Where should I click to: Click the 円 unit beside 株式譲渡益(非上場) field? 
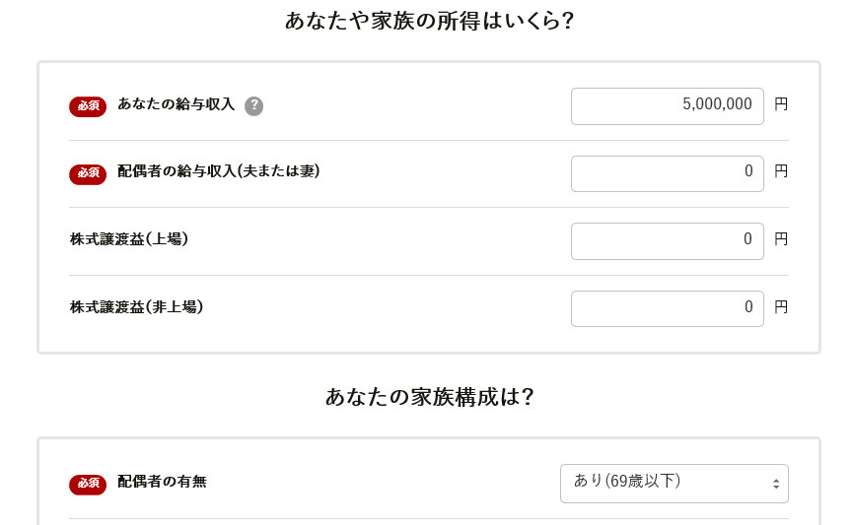781,306
